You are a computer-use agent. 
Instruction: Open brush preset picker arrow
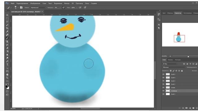click(x=18, y=8)
